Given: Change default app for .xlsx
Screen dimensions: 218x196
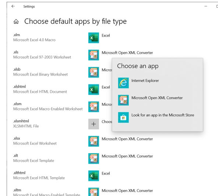Looking at the screenshot, I should click(x=120, y=141).
